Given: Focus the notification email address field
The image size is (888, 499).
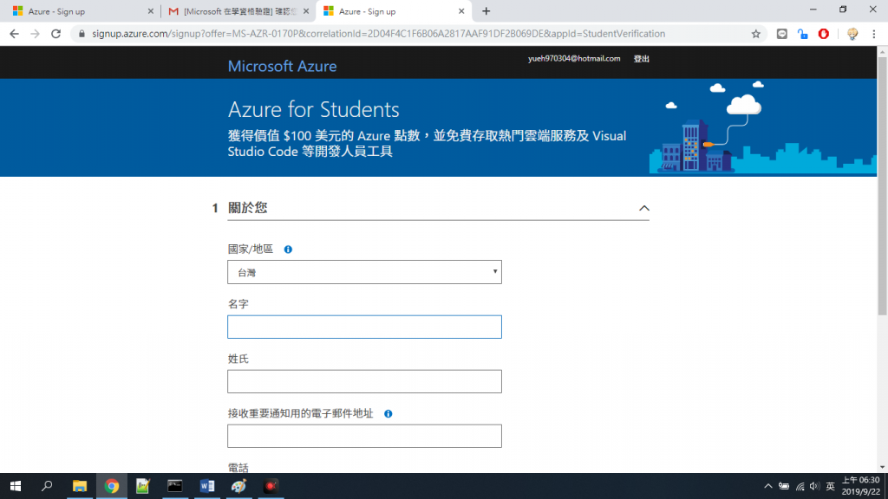Looking at the screenshot, I should coord(364,437).
